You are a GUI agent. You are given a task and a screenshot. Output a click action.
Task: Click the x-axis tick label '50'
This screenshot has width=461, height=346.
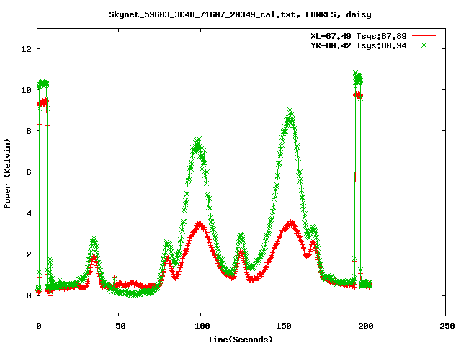pyautogui.click(x=120, y=326)
